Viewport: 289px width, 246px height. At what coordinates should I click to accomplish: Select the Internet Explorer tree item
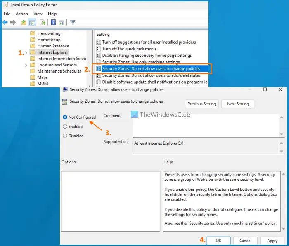pos(53,52)
